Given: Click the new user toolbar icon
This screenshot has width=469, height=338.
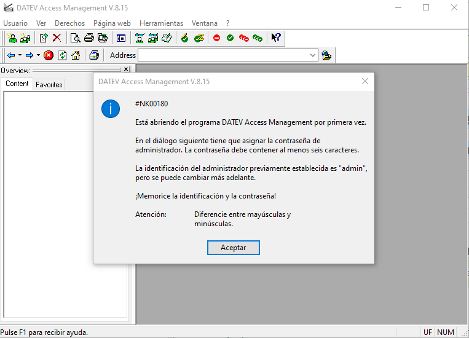Looking at the screenshot, I should pyautogui.click(x=12, y=38).
